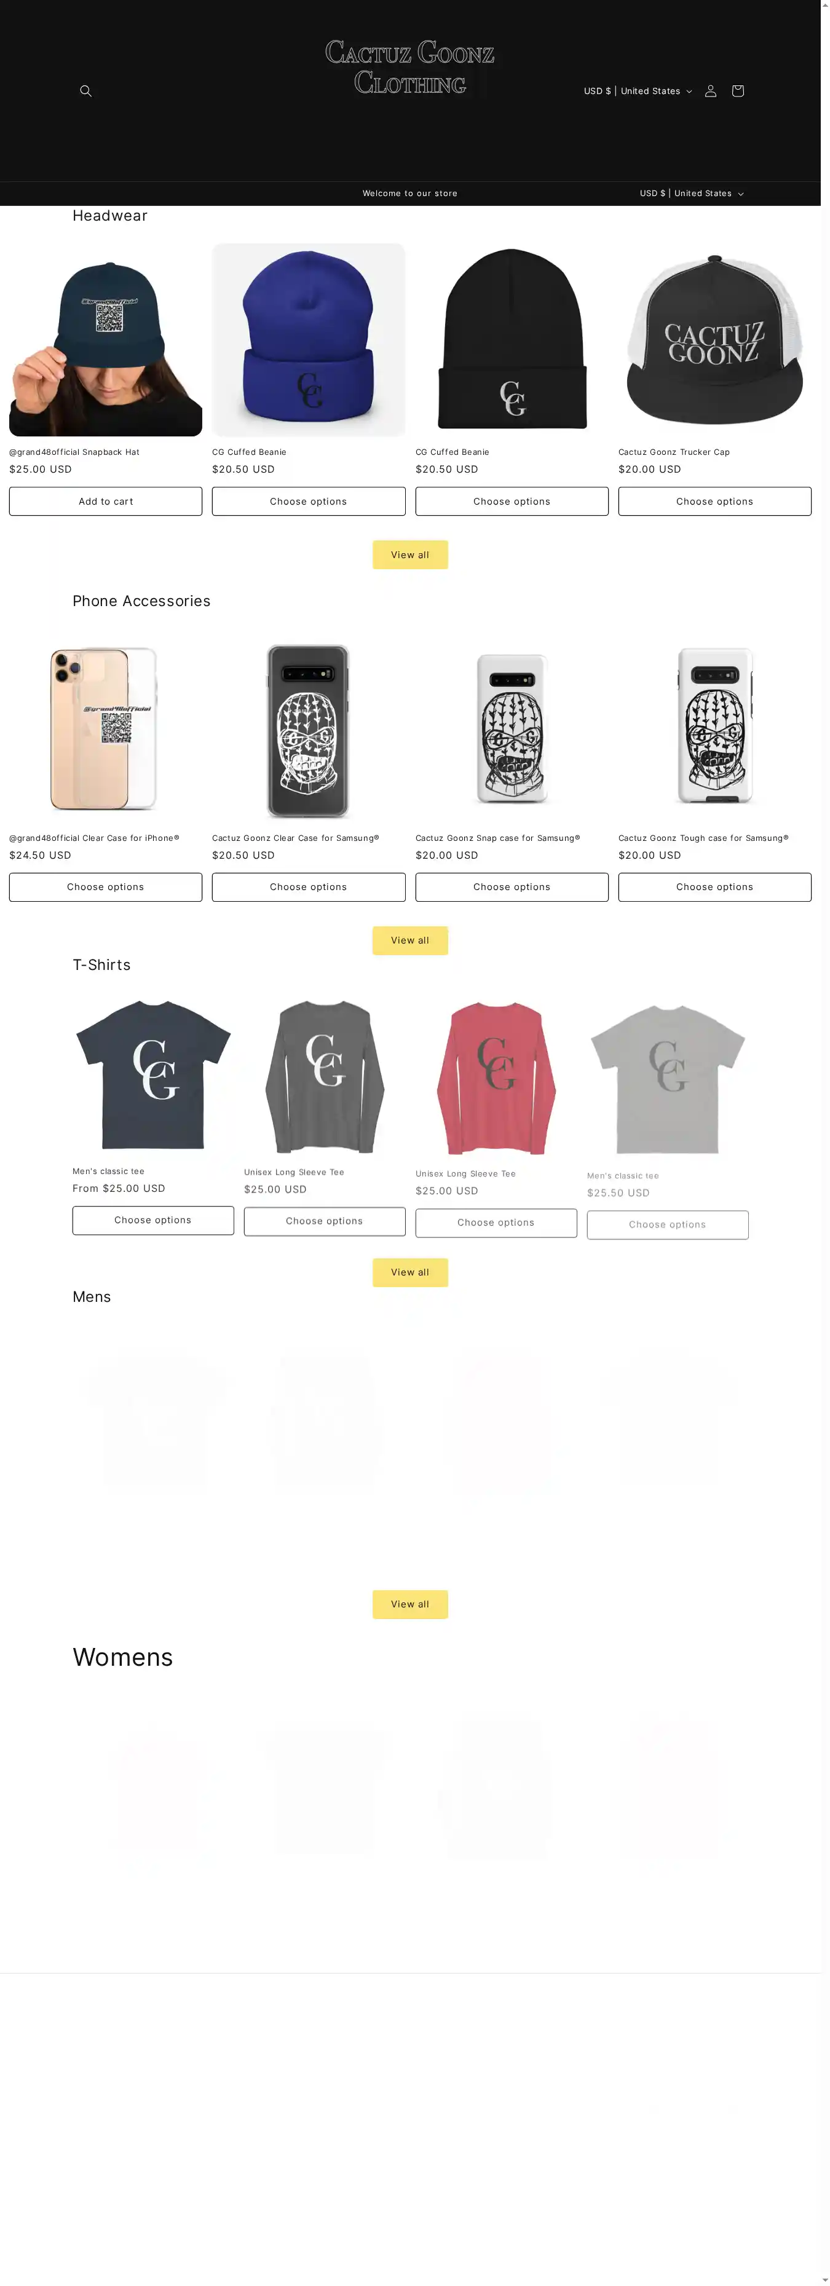
Task: Open the Men's classic tee title link
Action: pyautogui.click(x=108, y=1172)
